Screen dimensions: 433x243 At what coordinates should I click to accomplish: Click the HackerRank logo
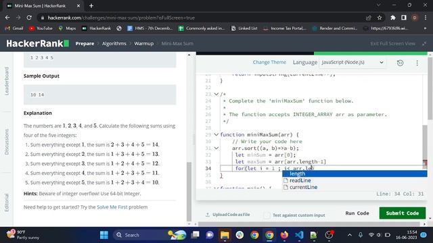38,43
